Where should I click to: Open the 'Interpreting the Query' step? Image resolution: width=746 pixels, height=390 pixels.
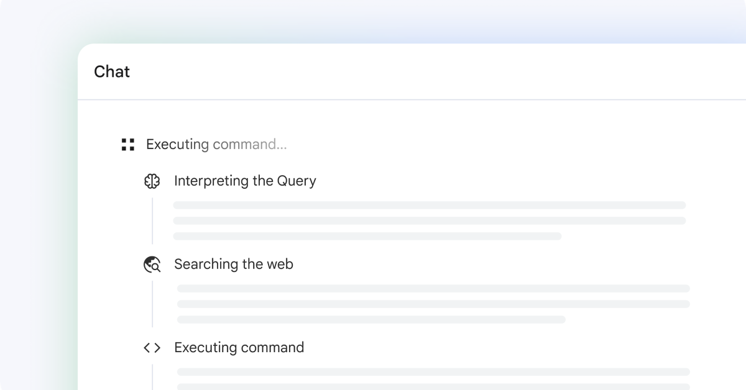[245, 181]
